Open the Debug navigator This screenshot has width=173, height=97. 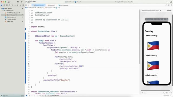pos(18,5)
